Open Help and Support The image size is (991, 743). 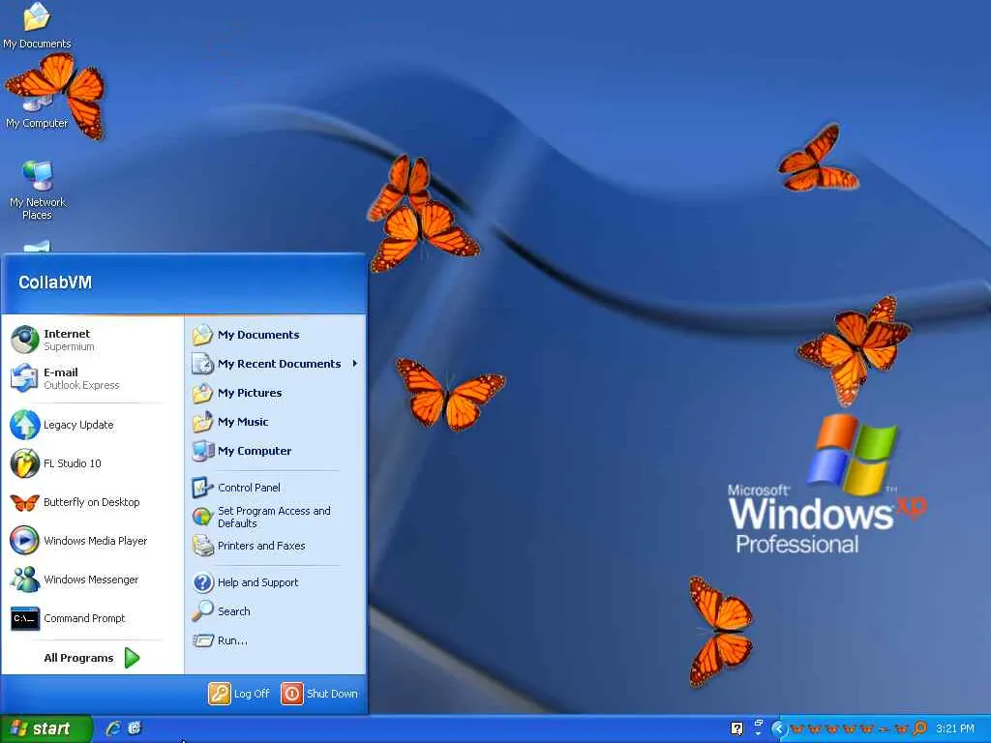click(275, 582)
